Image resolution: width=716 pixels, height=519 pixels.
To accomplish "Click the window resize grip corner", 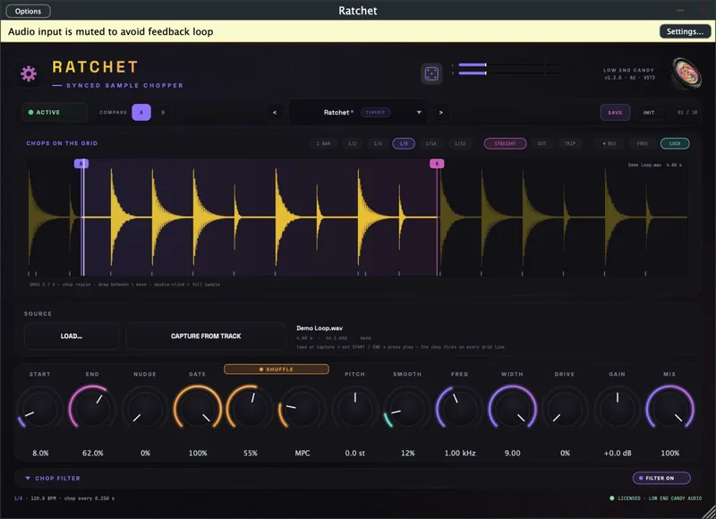I will coord(709,512).
